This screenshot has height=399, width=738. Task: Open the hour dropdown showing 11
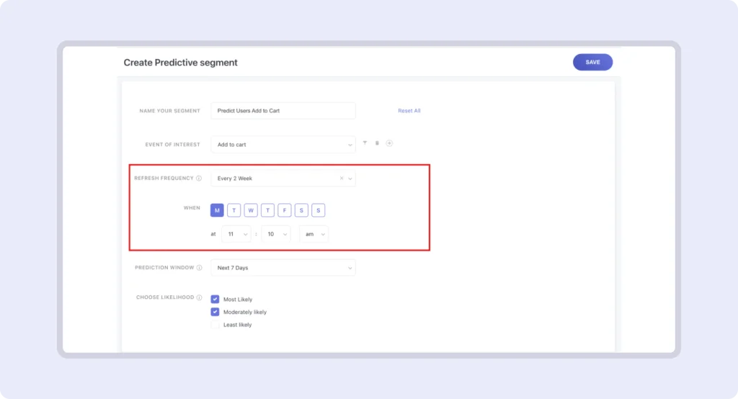pos(236,234)
